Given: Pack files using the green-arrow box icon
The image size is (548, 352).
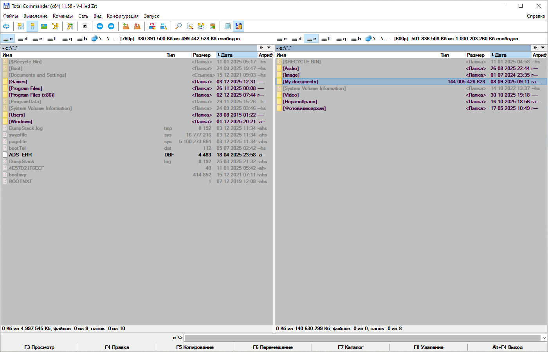Looking at the screenshot, I should coord(126,26).
